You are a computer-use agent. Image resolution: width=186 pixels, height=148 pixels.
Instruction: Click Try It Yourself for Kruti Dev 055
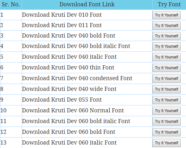tap(166, 100)
